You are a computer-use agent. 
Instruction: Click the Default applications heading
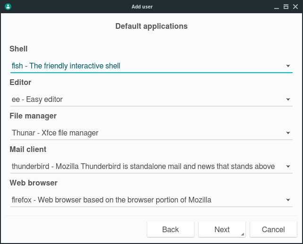pos(151,26)
